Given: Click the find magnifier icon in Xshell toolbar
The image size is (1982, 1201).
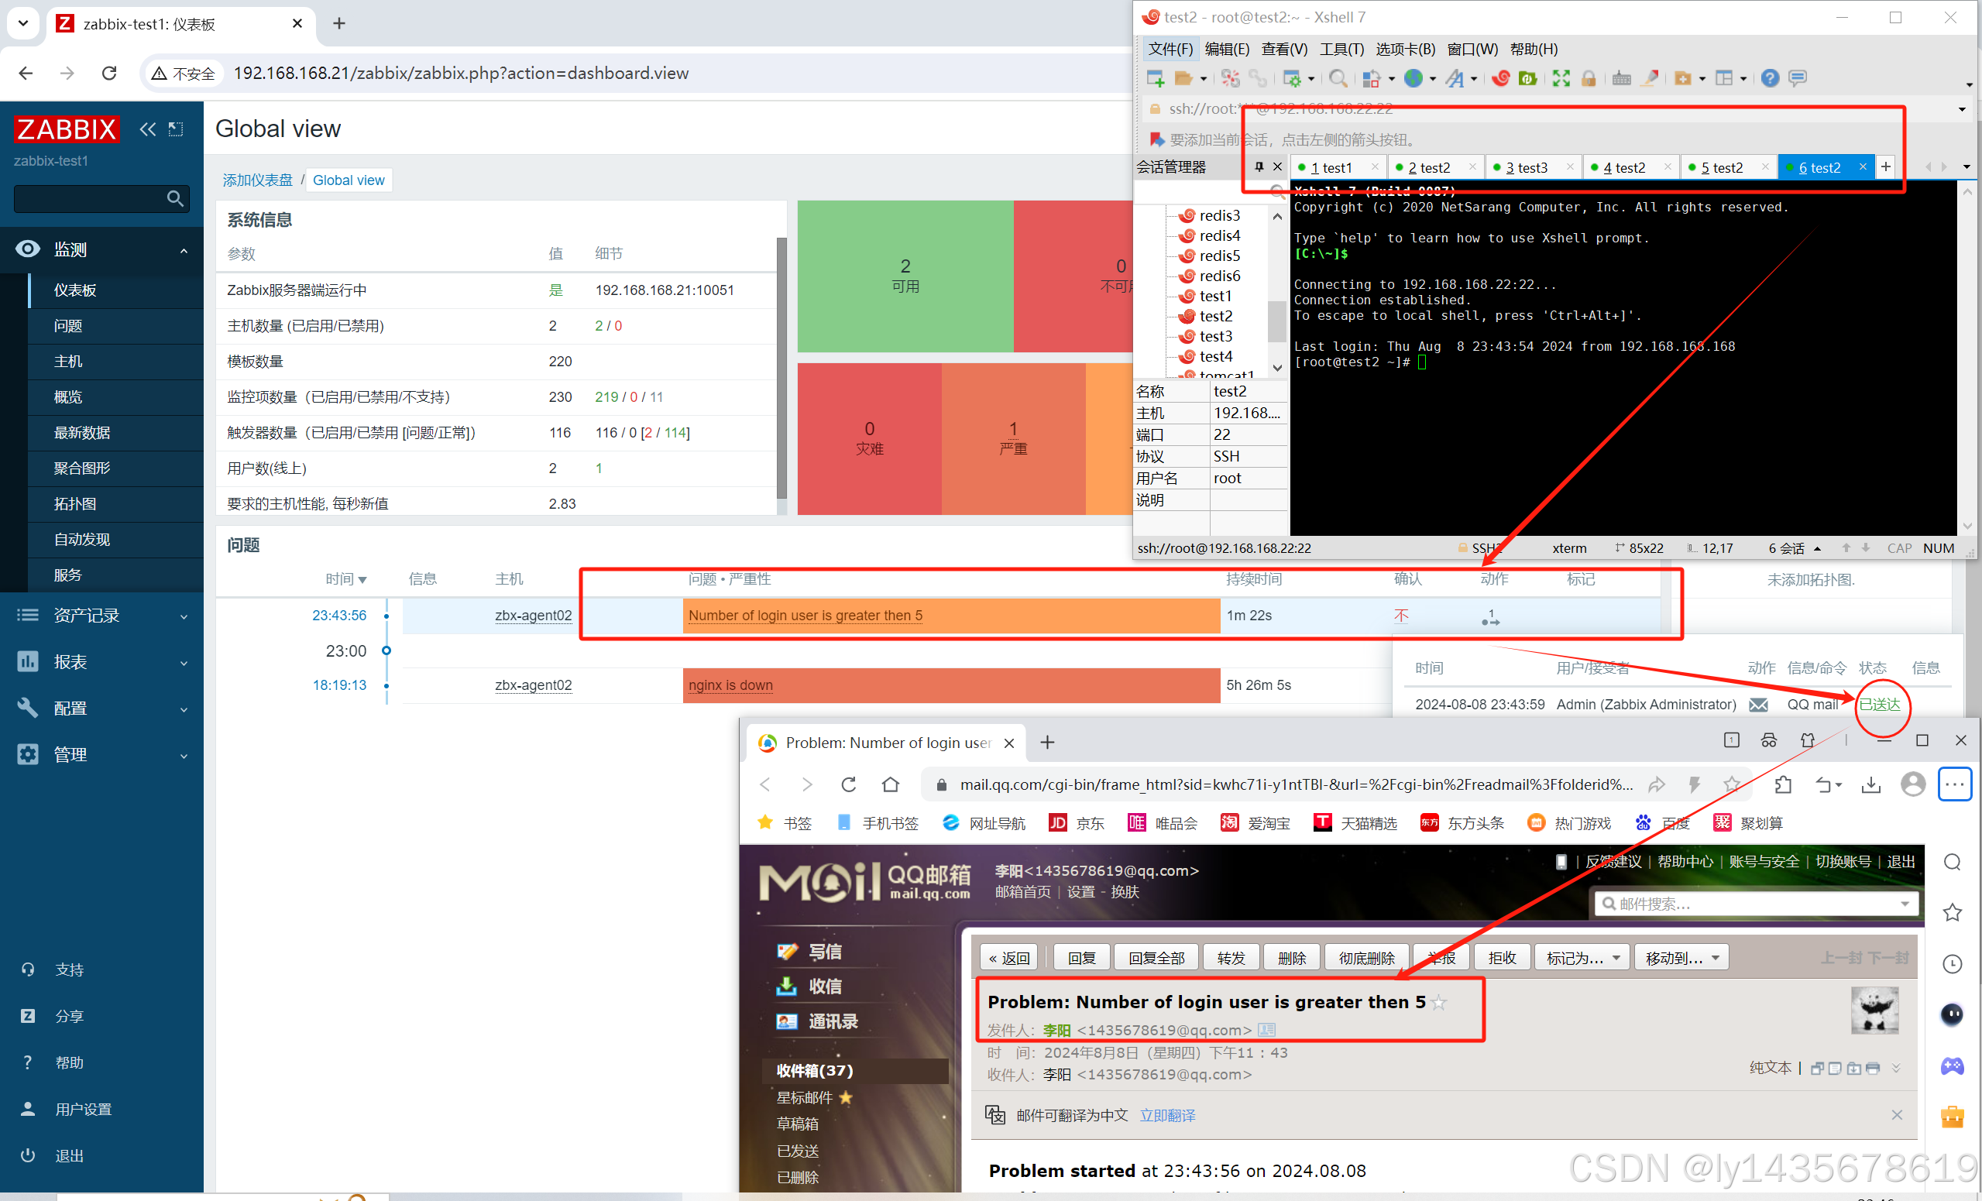Looking at the screenshot, I should click(1338, 78).
